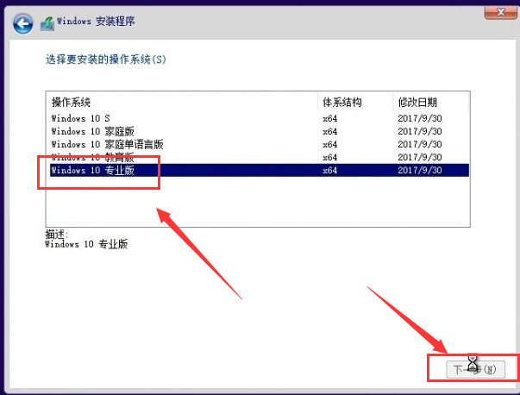Screen dimensions: 520x395
Task: Click the 修改日期 column header
Action: point(417,102)
